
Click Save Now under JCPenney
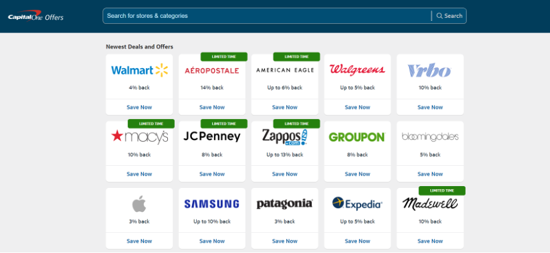coord(212,174)
